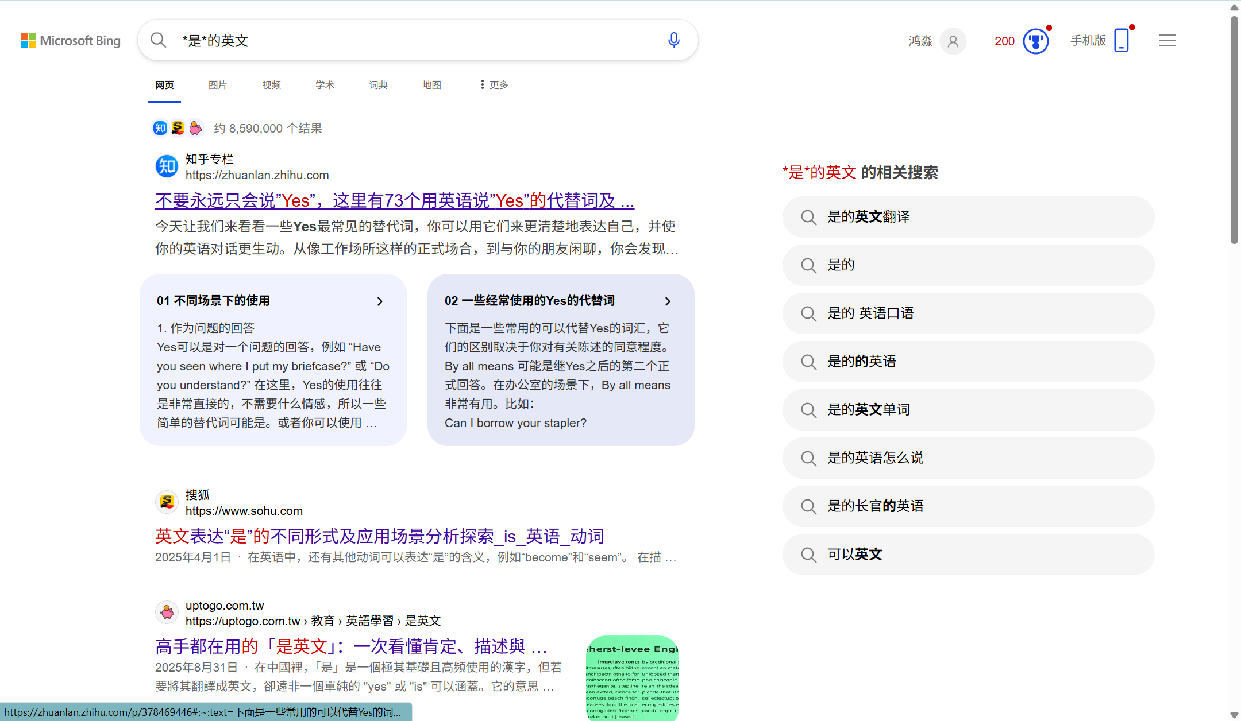
Task: Click the Microsoft Bing logo
Action: click(71, 41)
